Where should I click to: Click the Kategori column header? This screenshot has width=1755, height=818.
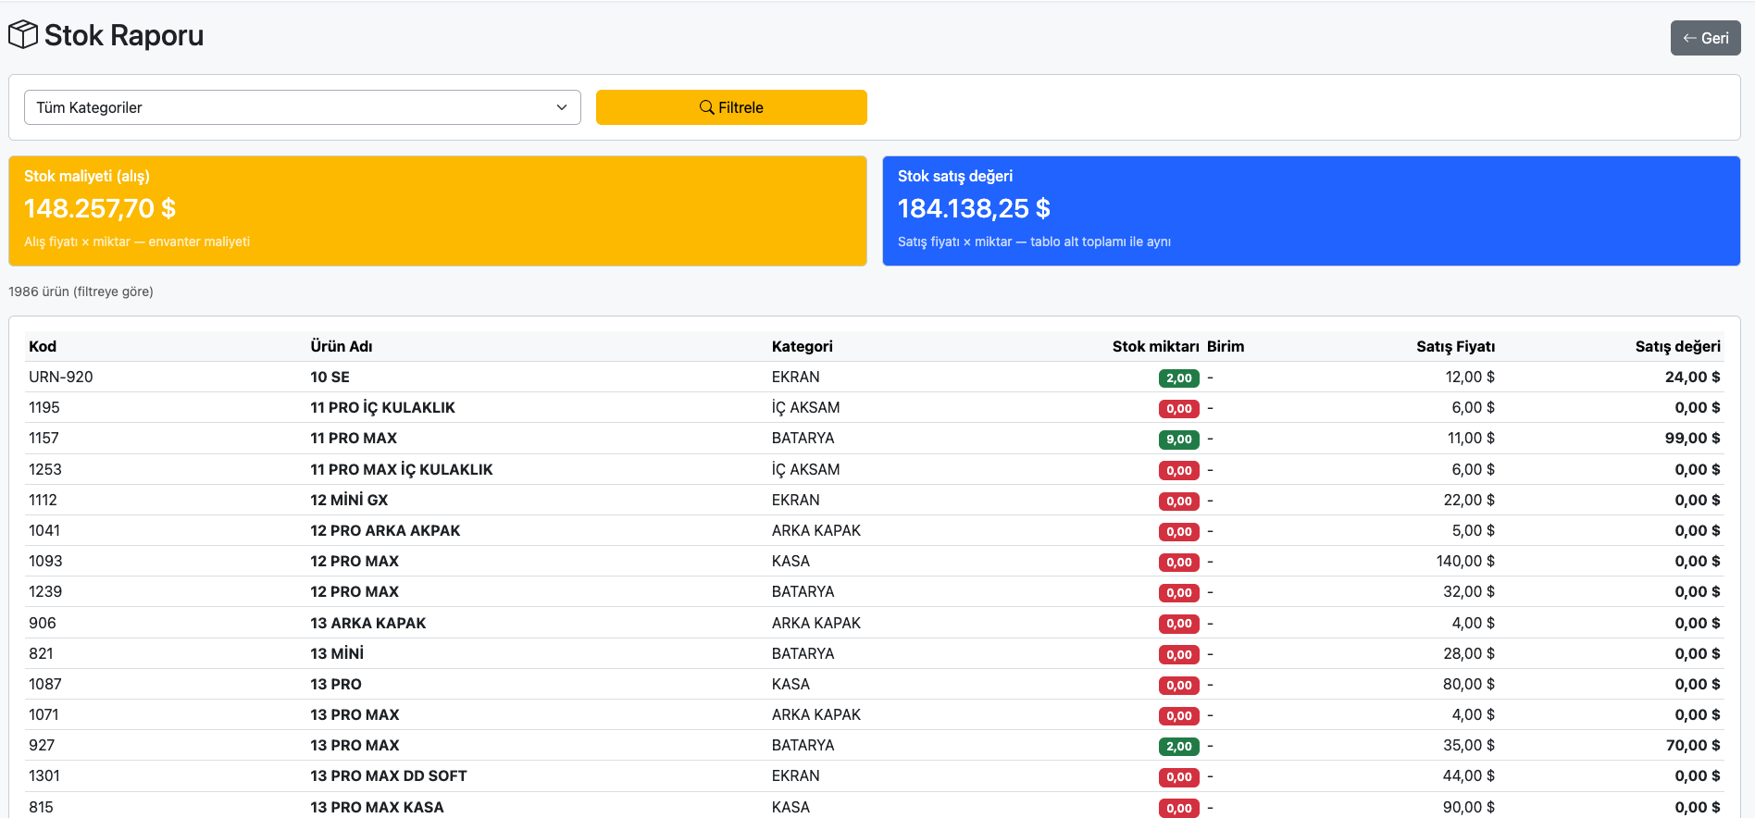(x=803, y=346)
